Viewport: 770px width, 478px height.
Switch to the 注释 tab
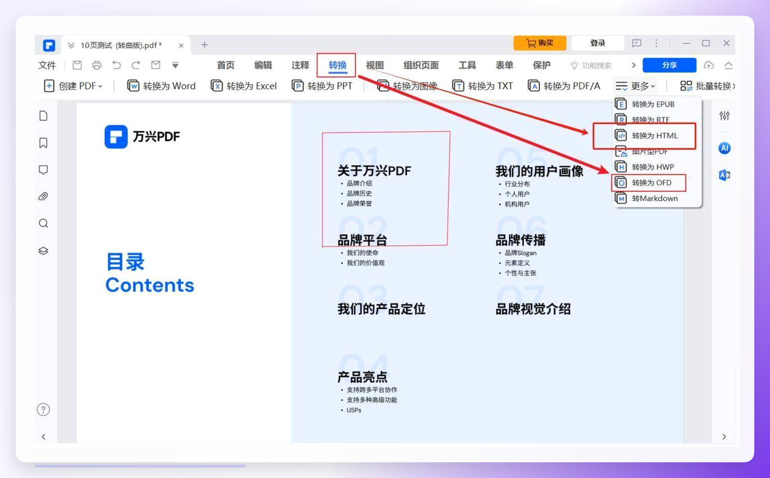coord(300,65)
